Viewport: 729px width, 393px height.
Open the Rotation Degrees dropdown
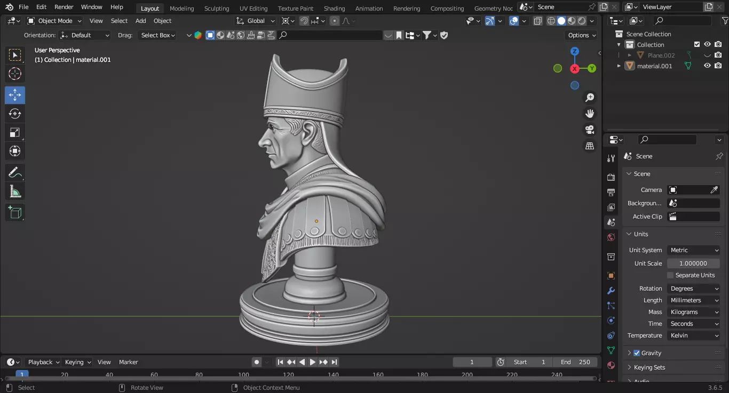(693, 288)
